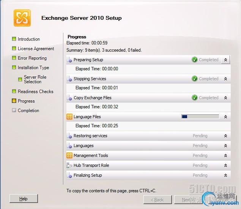Click the Languages row title
Screen dimensions: 241x209
pyautogui.click(x=83, y=146)
